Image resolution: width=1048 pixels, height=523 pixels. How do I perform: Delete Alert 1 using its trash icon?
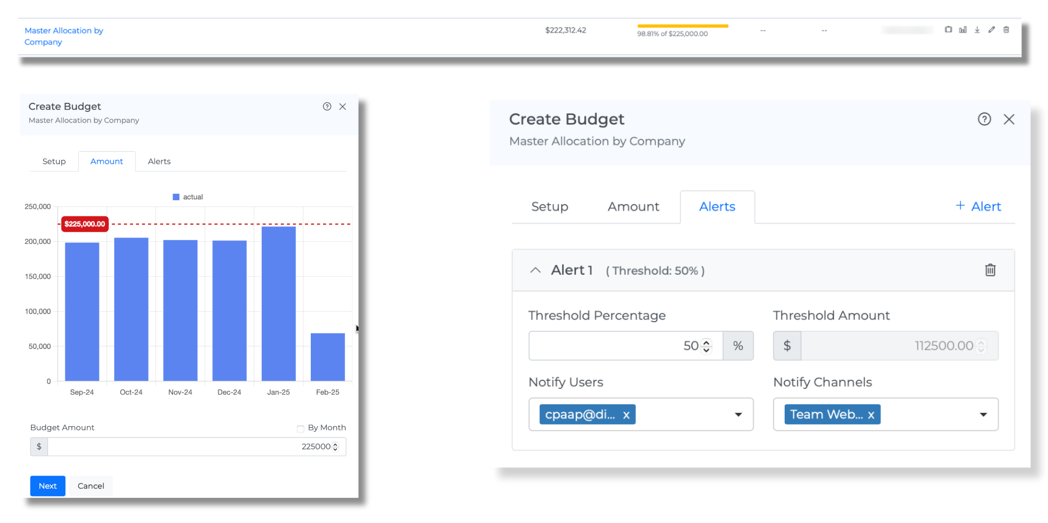990,270
